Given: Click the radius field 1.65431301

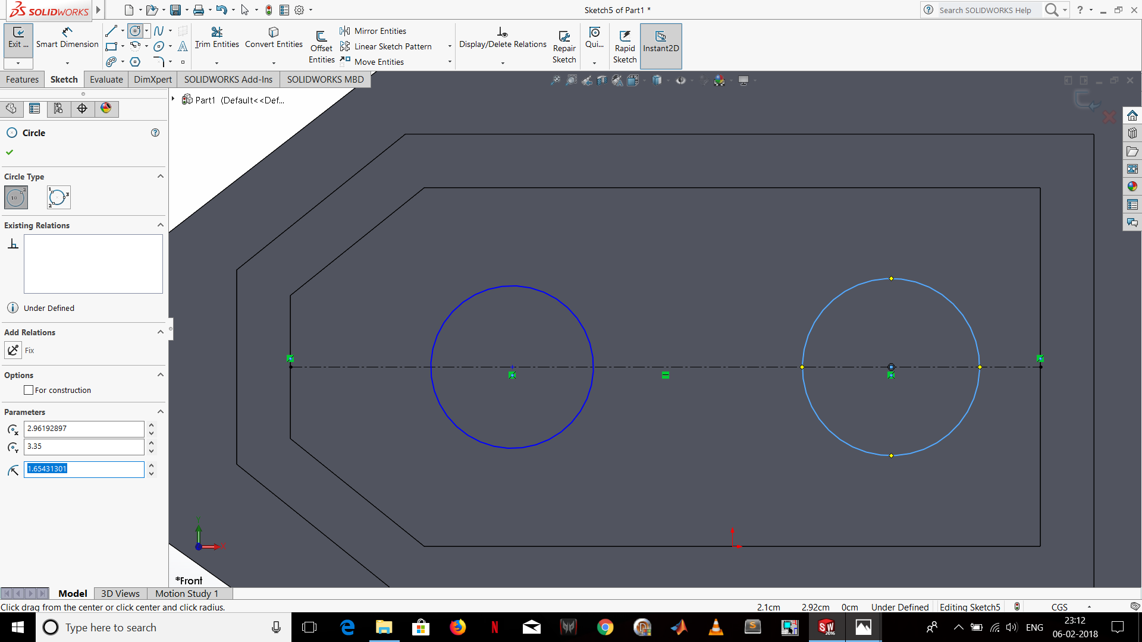Looking at the screenshot, I should 84,469.
